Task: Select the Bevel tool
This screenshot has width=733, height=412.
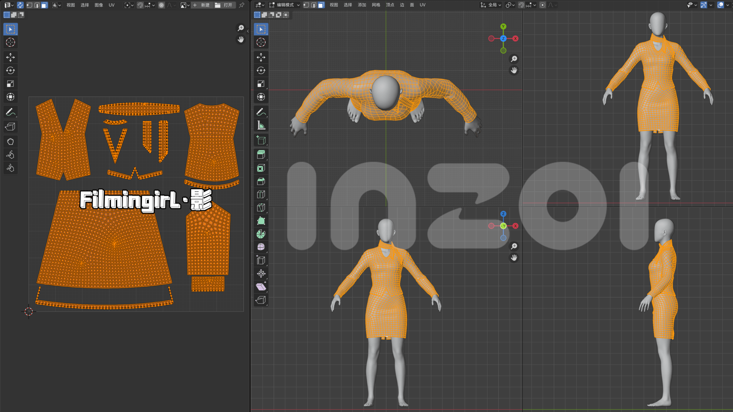Action: [x=261, y=181]
